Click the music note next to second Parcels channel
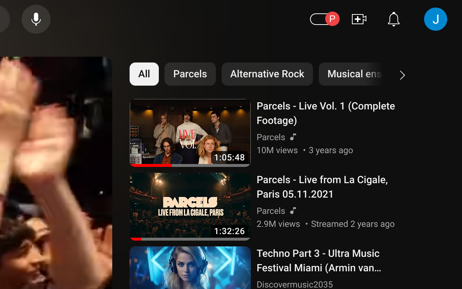Viewport: 462px width, 289px height. click(293, 211)
